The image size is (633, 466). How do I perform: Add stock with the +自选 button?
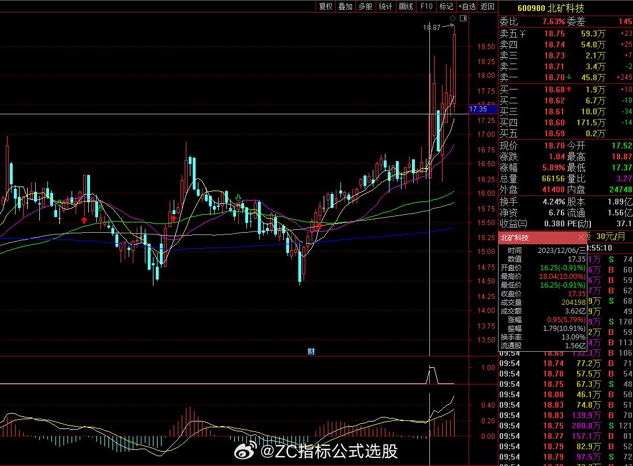pyautogui.click(x=467, y=6)
